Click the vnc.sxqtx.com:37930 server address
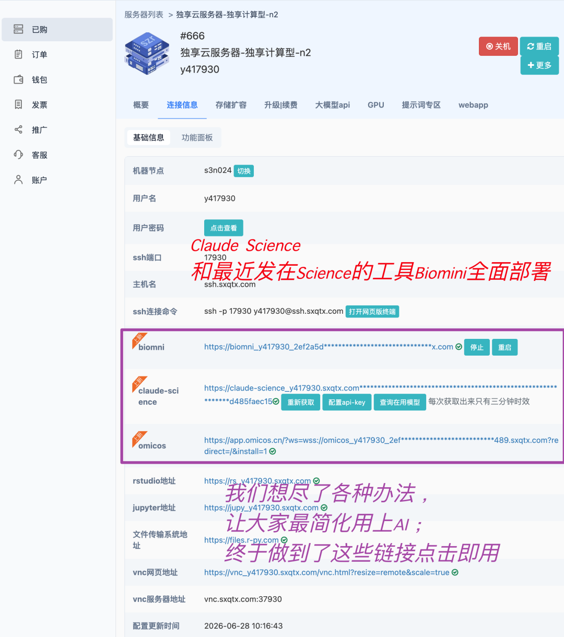 coord(243,599)
